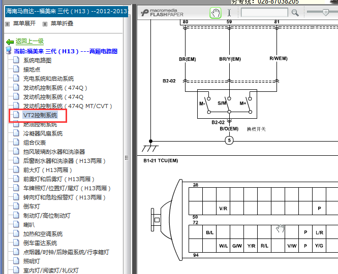Open 发动机控制系统（474Q） entry
Image resolution: width=338 pixels, height=274 pixels.
coord(55,88)
